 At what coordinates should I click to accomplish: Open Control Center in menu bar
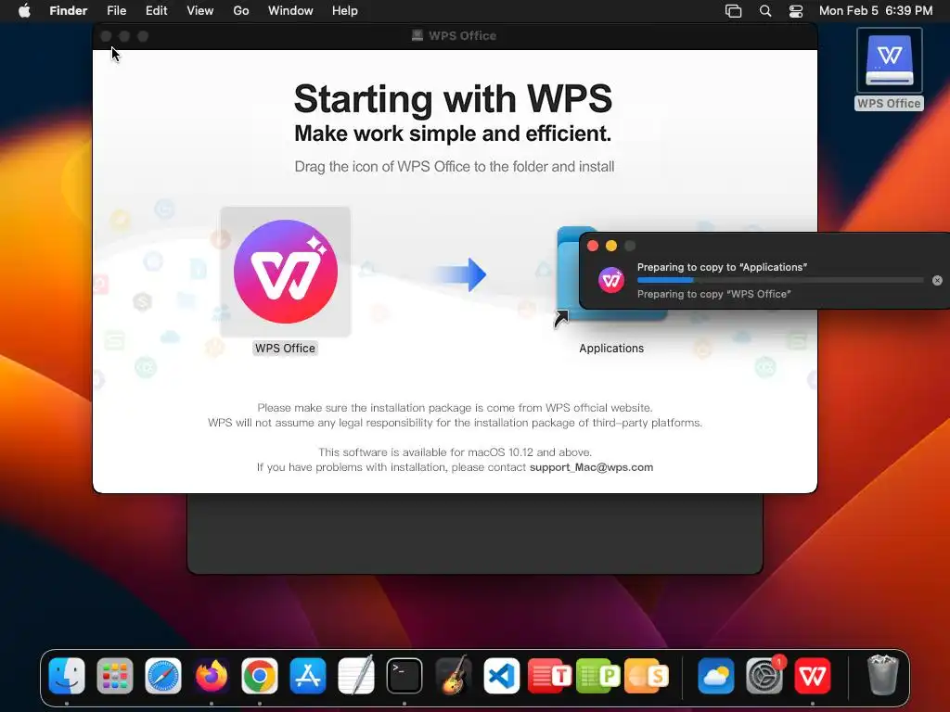[796, 11]
